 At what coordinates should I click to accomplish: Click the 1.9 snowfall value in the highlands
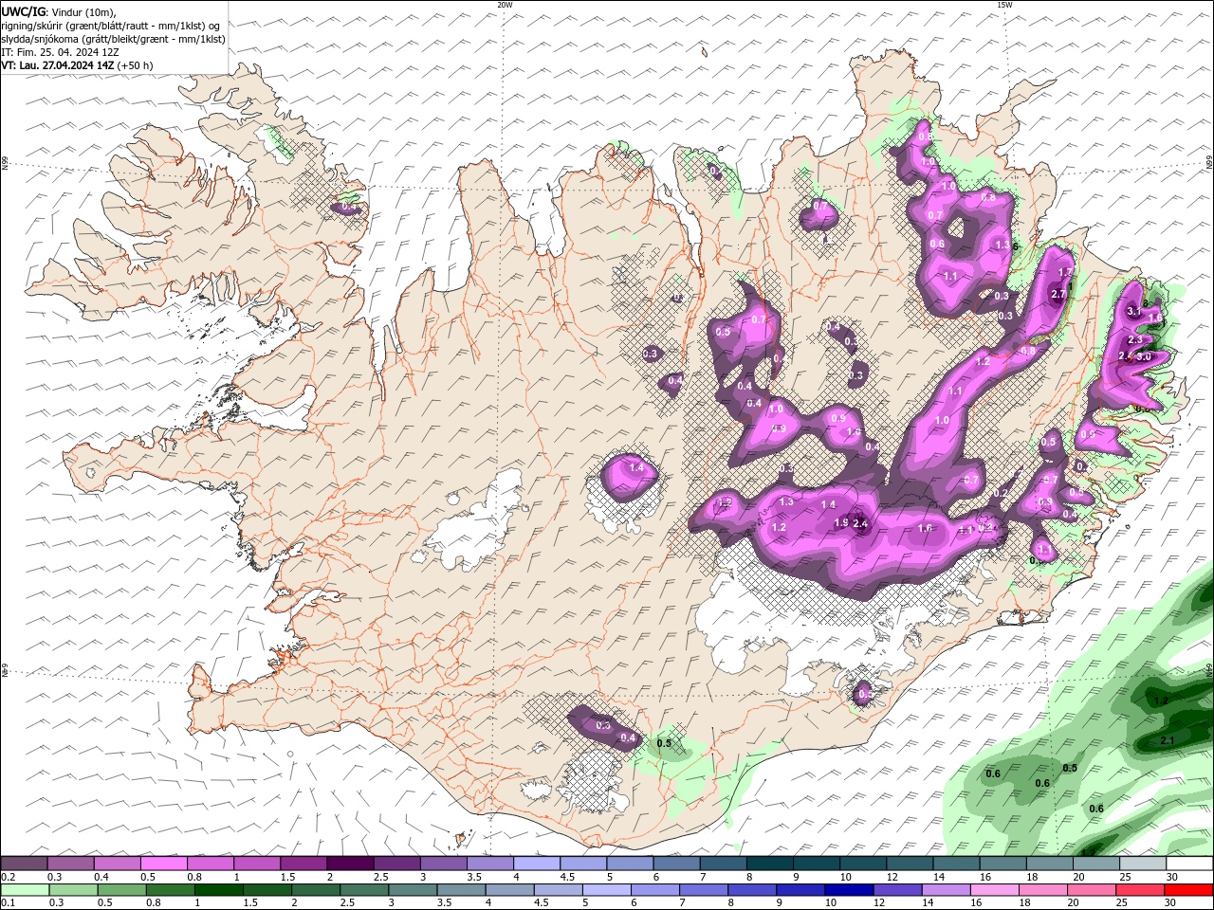click(841, 522)
